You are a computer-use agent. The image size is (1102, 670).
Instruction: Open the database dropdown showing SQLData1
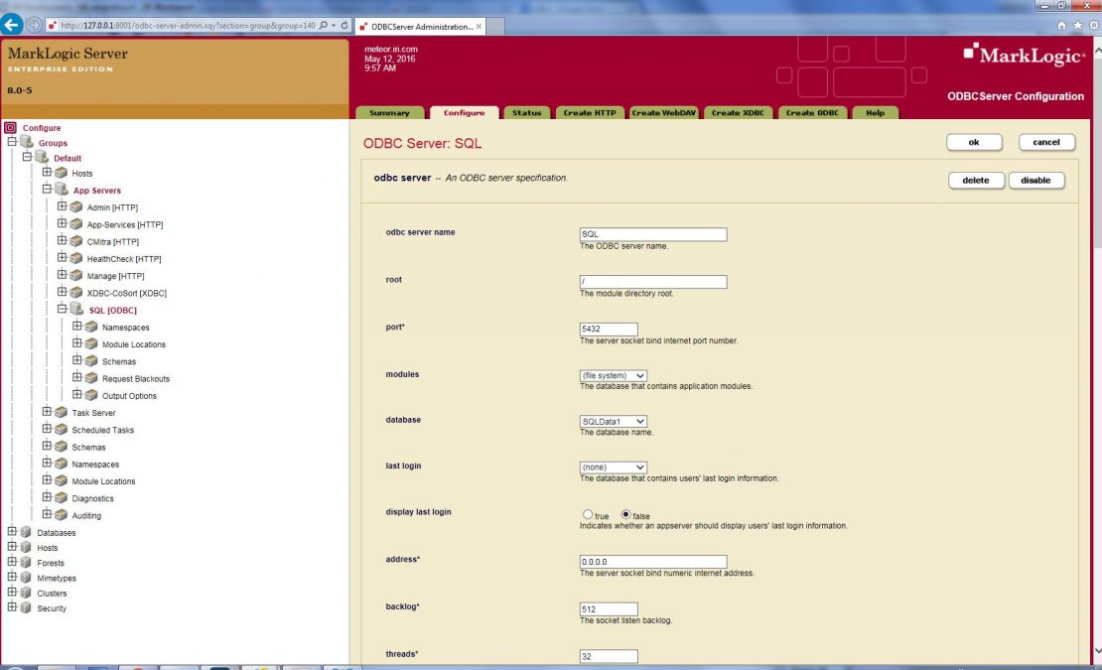[613, 422]
